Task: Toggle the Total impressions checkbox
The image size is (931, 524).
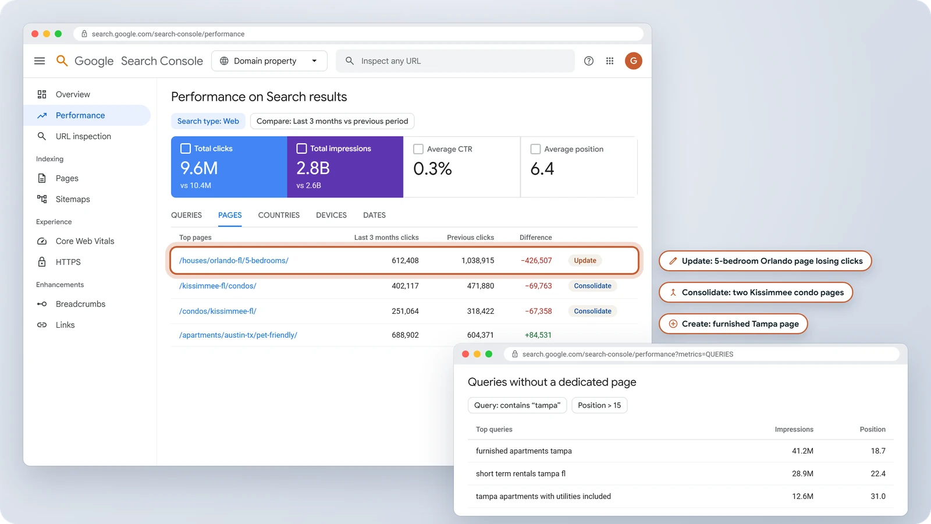Action: [x=301, y=148]
